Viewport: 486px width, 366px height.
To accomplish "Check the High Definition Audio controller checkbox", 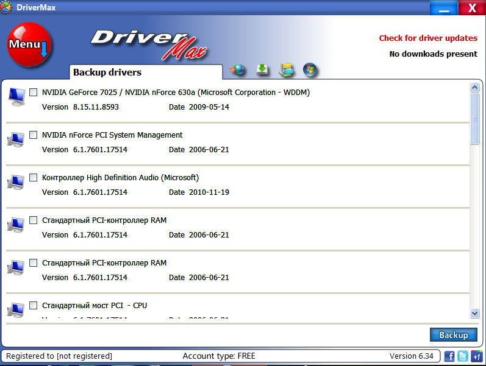I will click(x=33, y=177).
